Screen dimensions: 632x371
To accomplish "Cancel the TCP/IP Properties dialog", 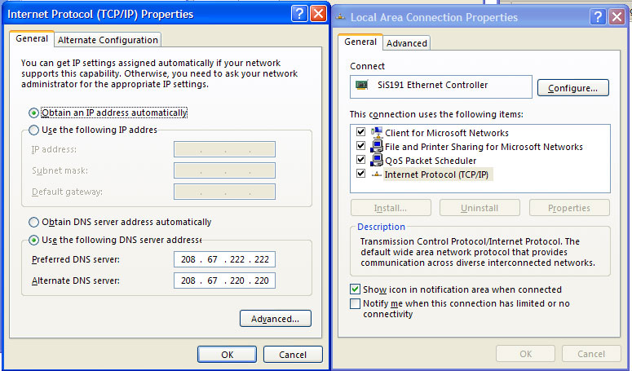I will 293,355.
